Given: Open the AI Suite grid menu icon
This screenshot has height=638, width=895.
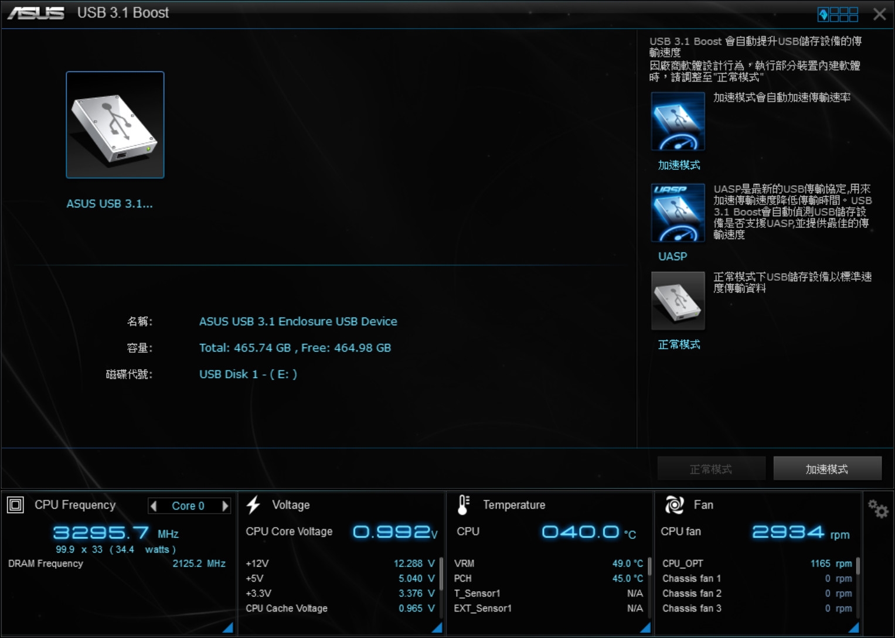Looking at the screenshot, I should point(838,14).
